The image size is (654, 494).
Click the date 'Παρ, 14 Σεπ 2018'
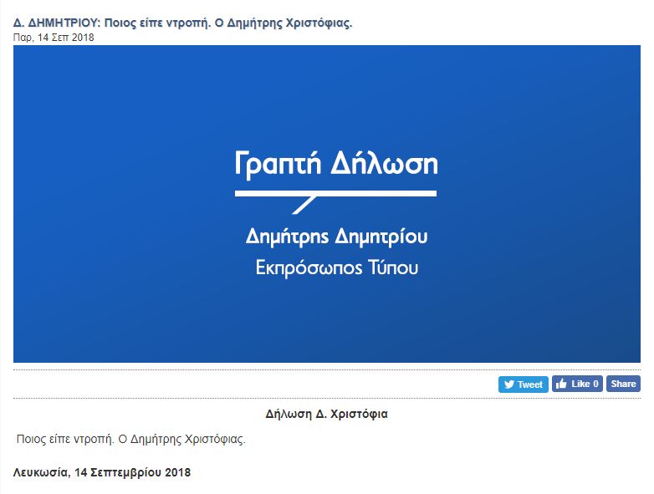(54, 38)
